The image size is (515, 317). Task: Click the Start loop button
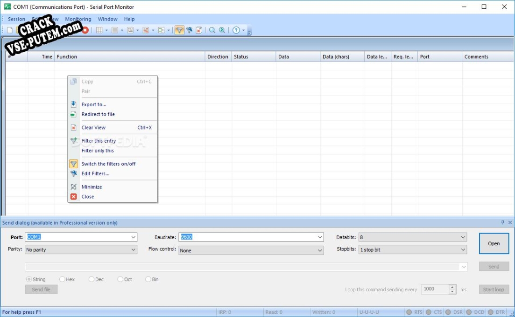[x=494, y=289]
